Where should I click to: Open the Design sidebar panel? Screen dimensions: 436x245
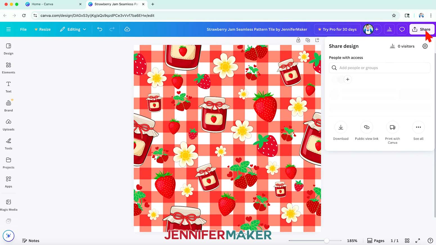click(x=8, y=49)
